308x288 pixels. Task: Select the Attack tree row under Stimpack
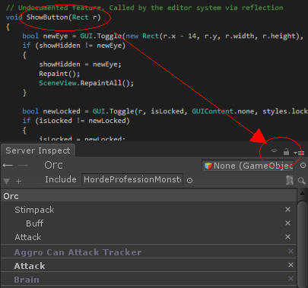click(149, 237)
